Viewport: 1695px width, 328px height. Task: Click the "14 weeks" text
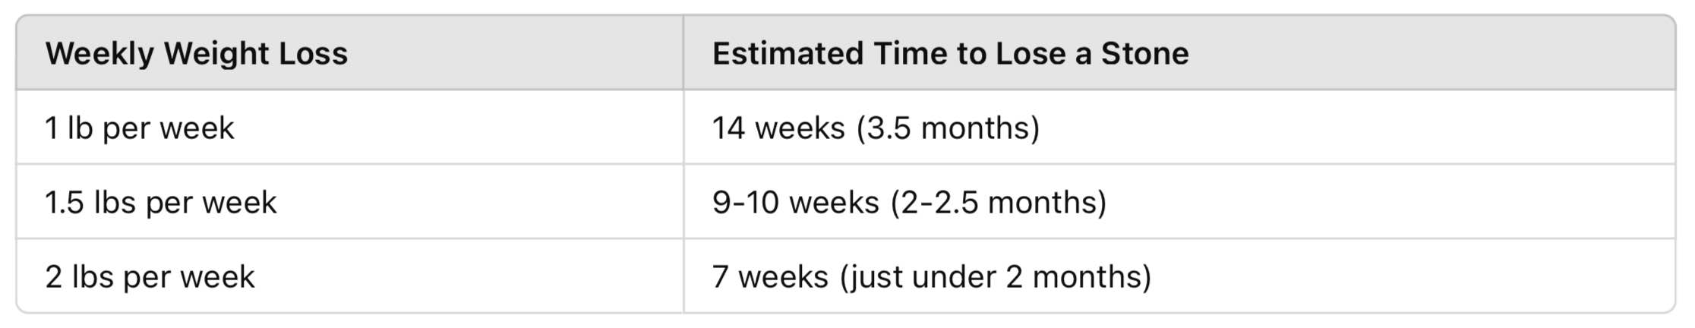[x=778, y=128]
